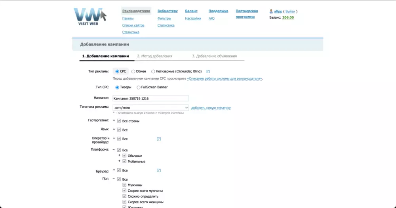Collapse the Платформа minus sign

pos(114,150)
